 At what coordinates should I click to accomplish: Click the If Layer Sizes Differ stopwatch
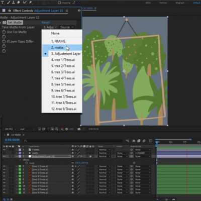tap(4, 41)
